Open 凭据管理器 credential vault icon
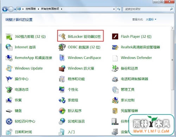Image resolution: width=176 pixels, height=137 pixels. pos(115,111)
